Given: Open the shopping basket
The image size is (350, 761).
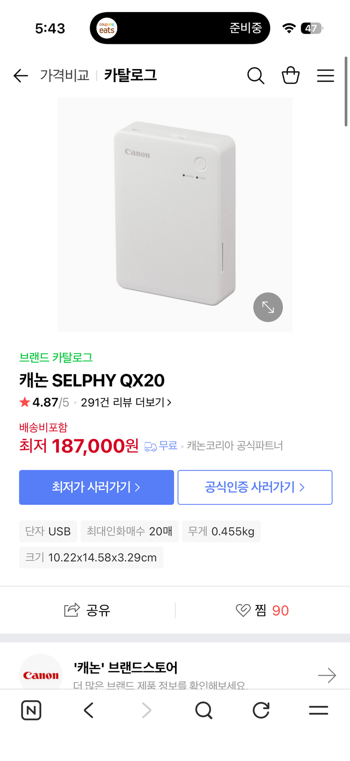Looking at the screenshot, I should point(290,76).
